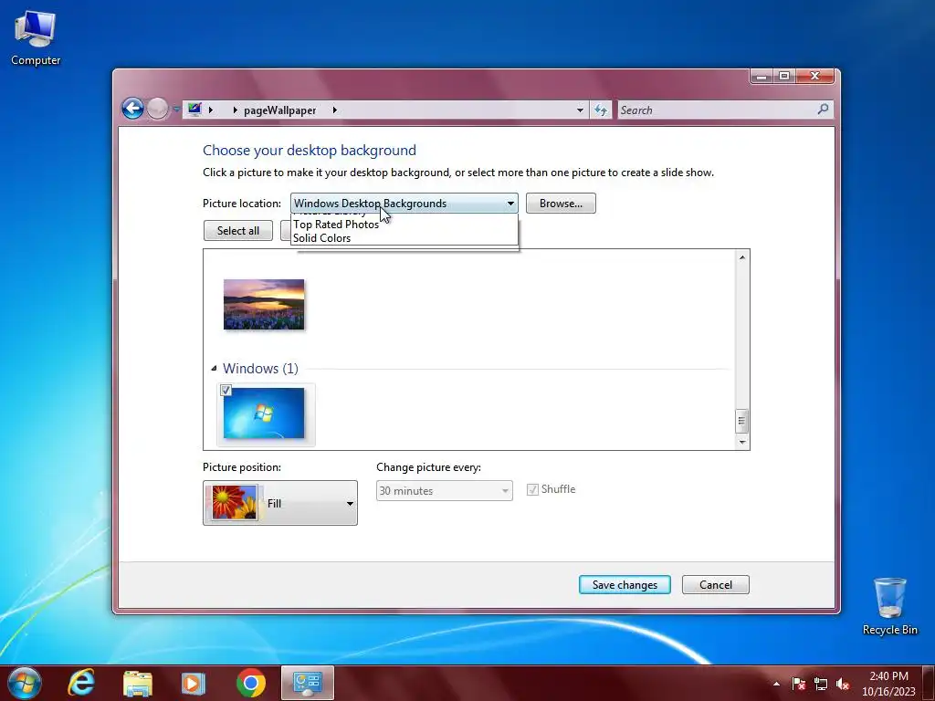Open Action Center flag icon
This screenshot has width=935, height=701.
[799, 684]
